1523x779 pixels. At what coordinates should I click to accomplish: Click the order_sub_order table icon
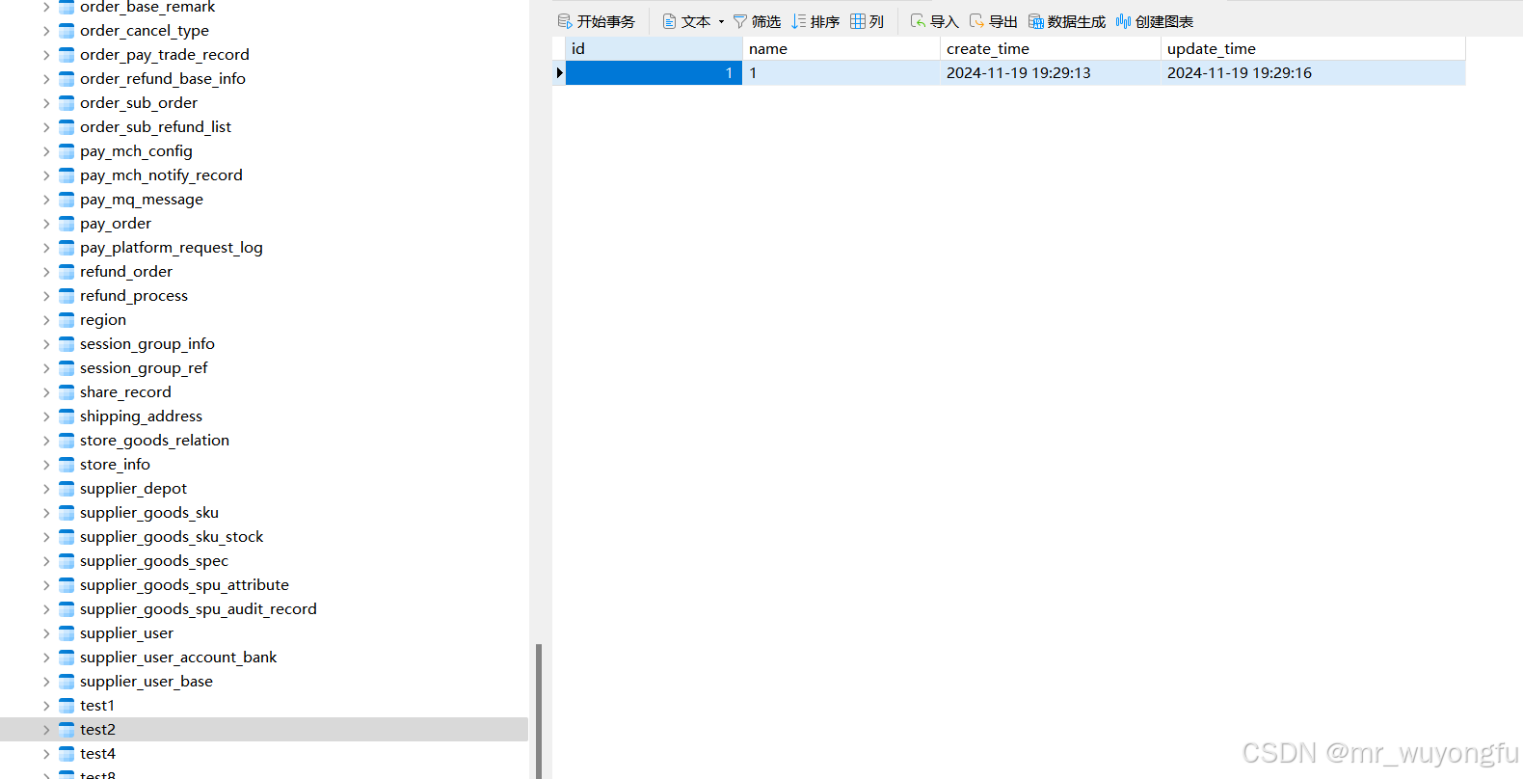click(x=67, y=103)
